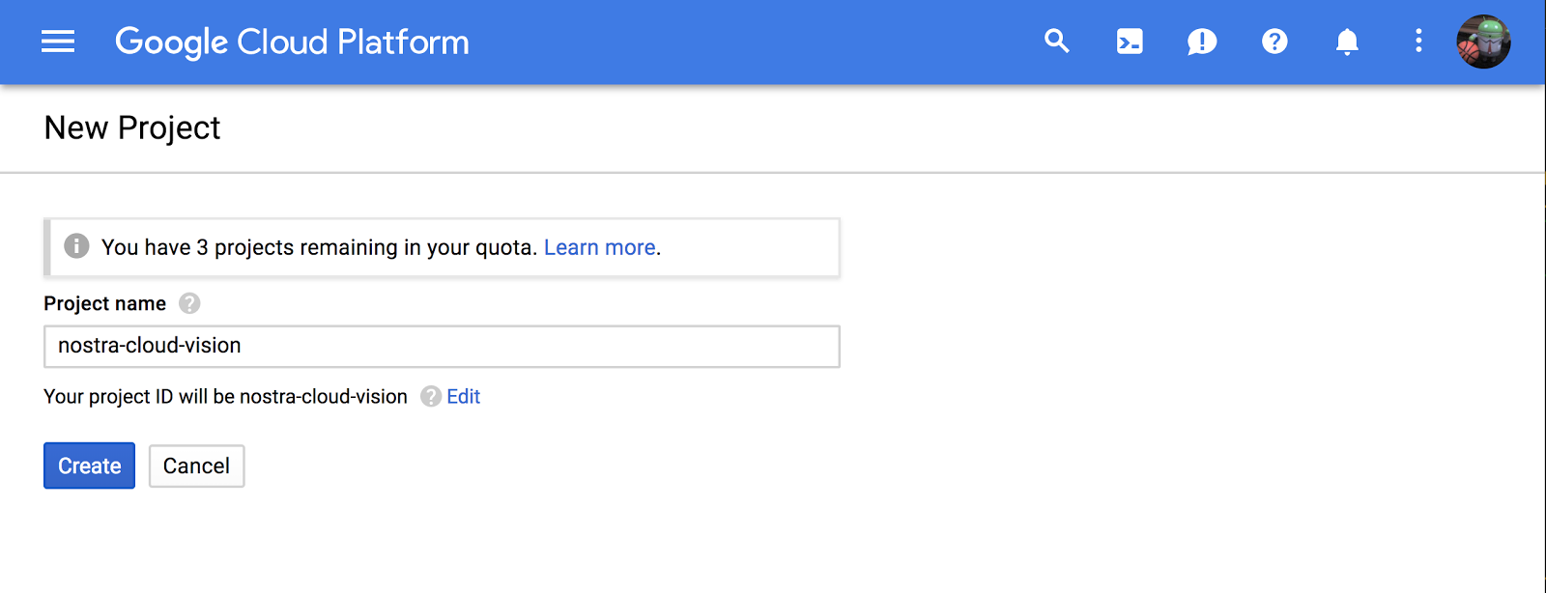
Task: Open your account avatar in the top right
Action: (1483, 42)
